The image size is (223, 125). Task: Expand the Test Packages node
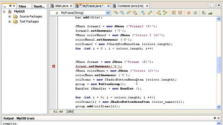click(x=9, y=22)
